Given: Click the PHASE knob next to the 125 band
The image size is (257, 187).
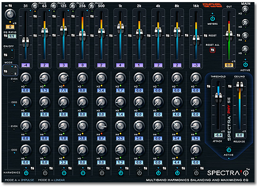Looking at the screenshot, I should 54,6.
